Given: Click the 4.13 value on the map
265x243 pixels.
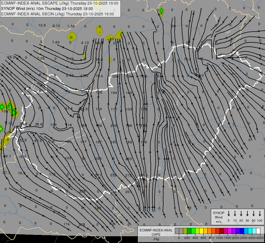Looking at the screenshot, I should (85, 43).
